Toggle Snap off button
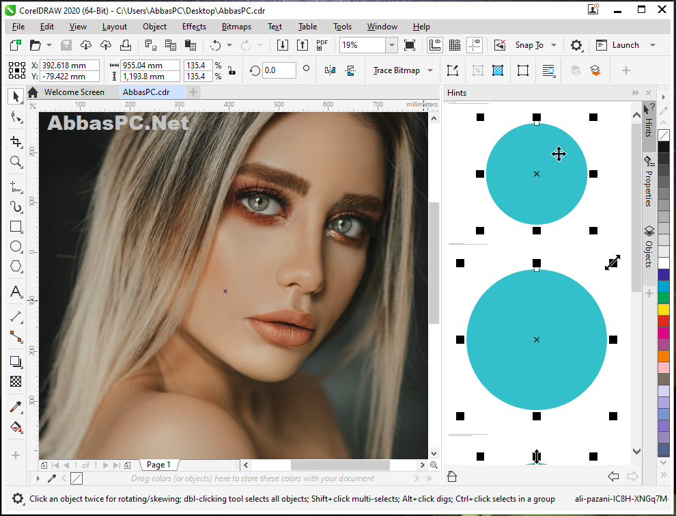This screenshot has width=676, height=516. click(500, 45)
